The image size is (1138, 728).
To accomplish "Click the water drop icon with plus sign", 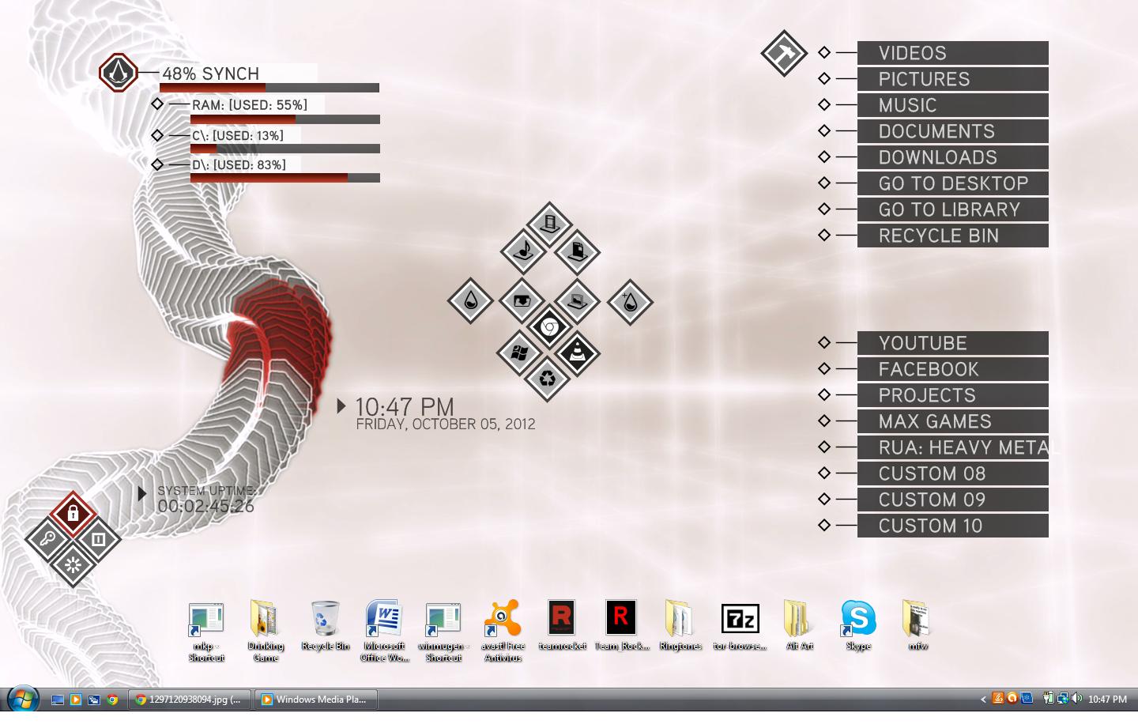I will 630,301.
